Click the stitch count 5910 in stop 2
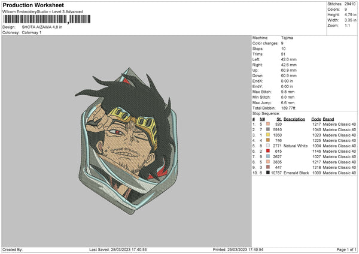Viewport: 359px width, 254px height. (278, 130)
